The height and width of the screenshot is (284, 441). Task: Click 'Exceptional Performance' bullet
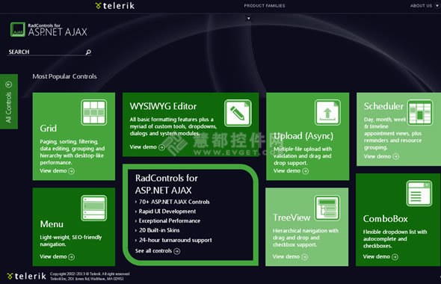coord(167,221)
